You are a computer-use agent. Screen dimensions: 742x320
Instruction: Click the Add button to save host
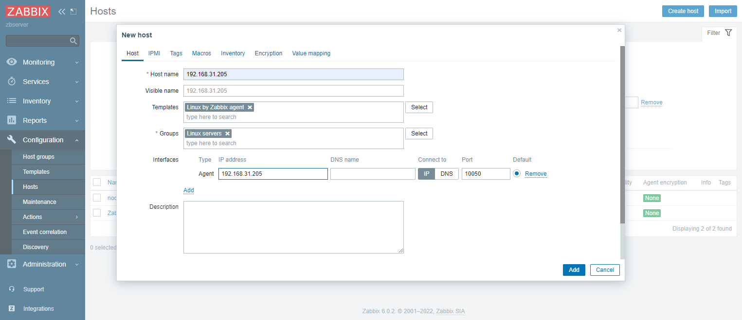pos(574,270)
